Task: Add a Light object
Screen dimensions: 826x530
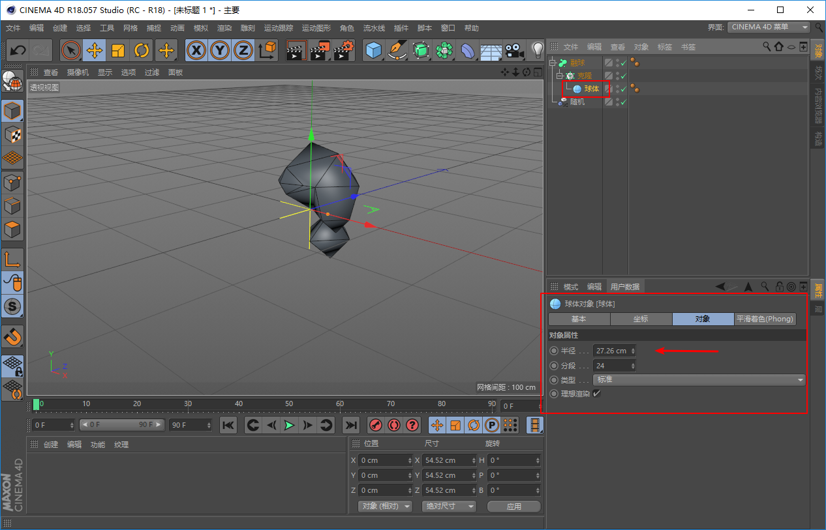Action: point(538,50)
